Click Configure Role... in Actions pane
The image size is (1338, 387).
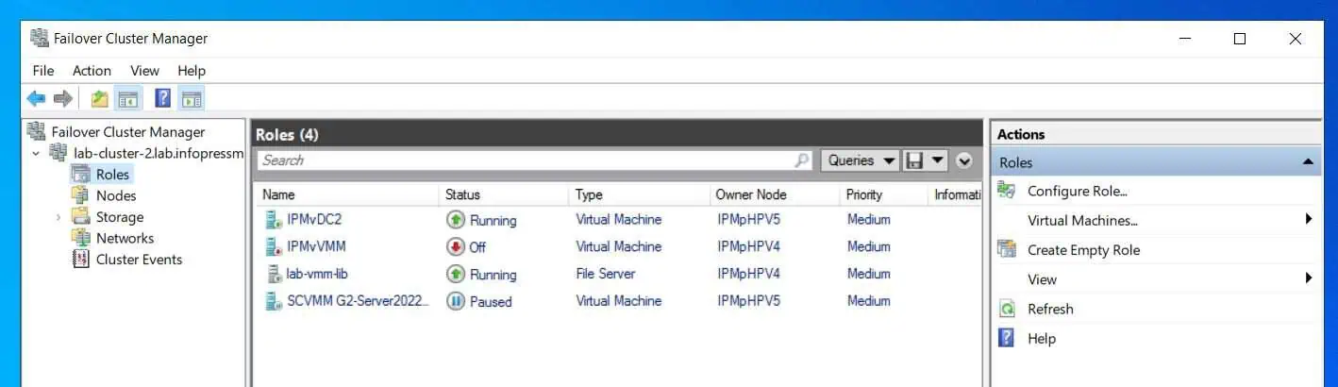[x=1078, y=191]
